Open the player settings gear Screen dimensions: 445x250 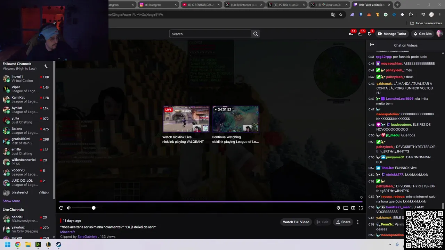[338, 208]
